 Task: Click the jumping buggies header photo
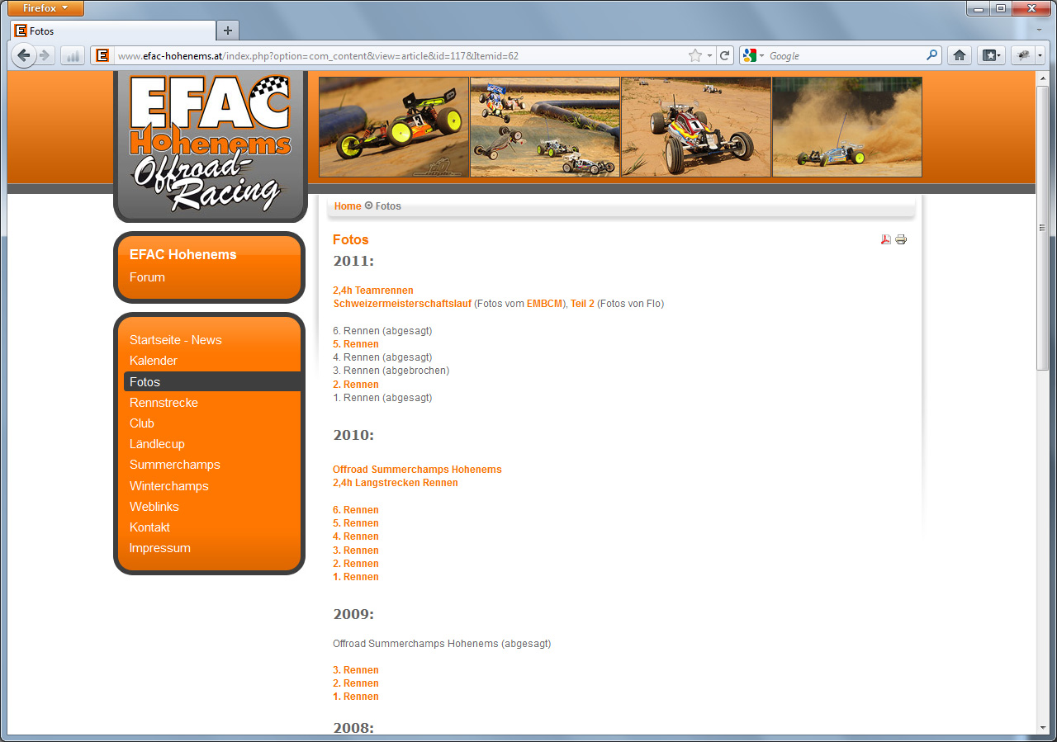(545, 127)
